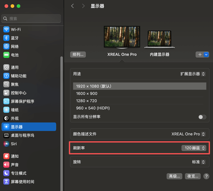
Task: Open the 蓝牙 Bluetooth settings icon
Action: [x=6, y=38]
